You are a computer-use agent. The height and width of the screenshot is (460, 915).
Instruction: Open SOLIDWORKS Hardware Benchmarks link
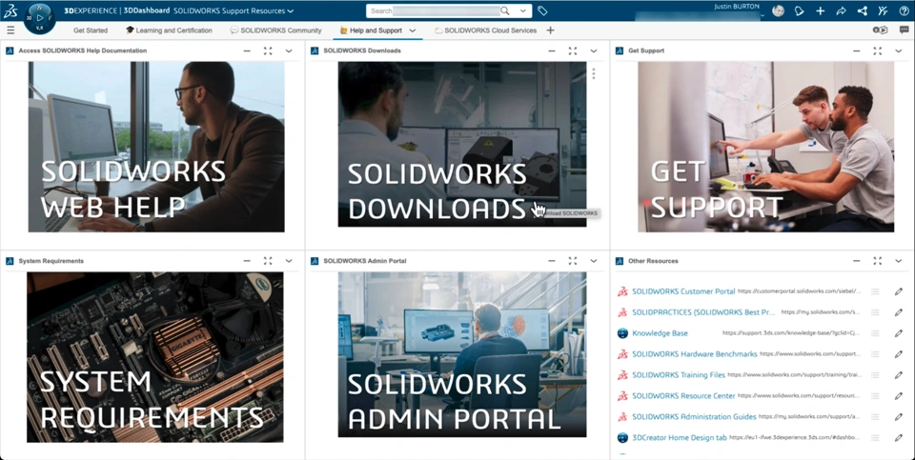pos(695,354)
